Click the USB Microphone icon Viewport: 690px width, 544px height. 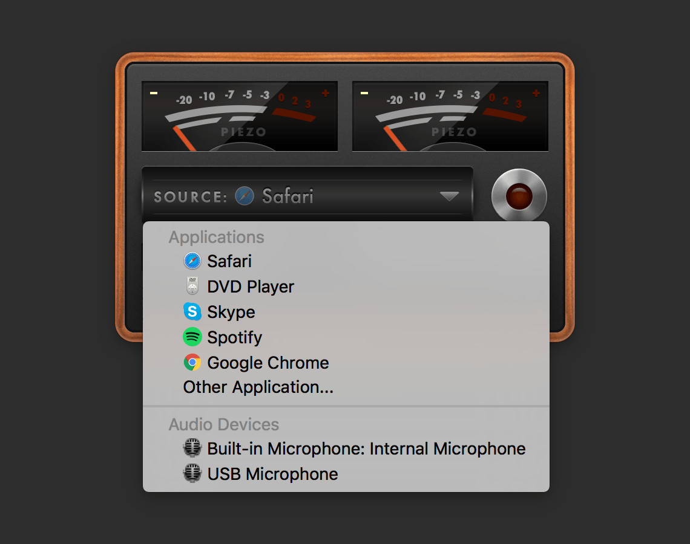pos(192,474)
